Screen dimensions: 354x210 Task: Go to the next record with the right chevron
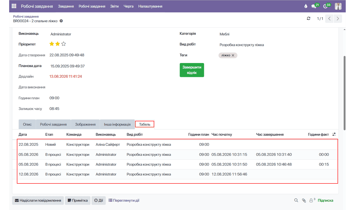pyautogui.click(x=338, y=19)
